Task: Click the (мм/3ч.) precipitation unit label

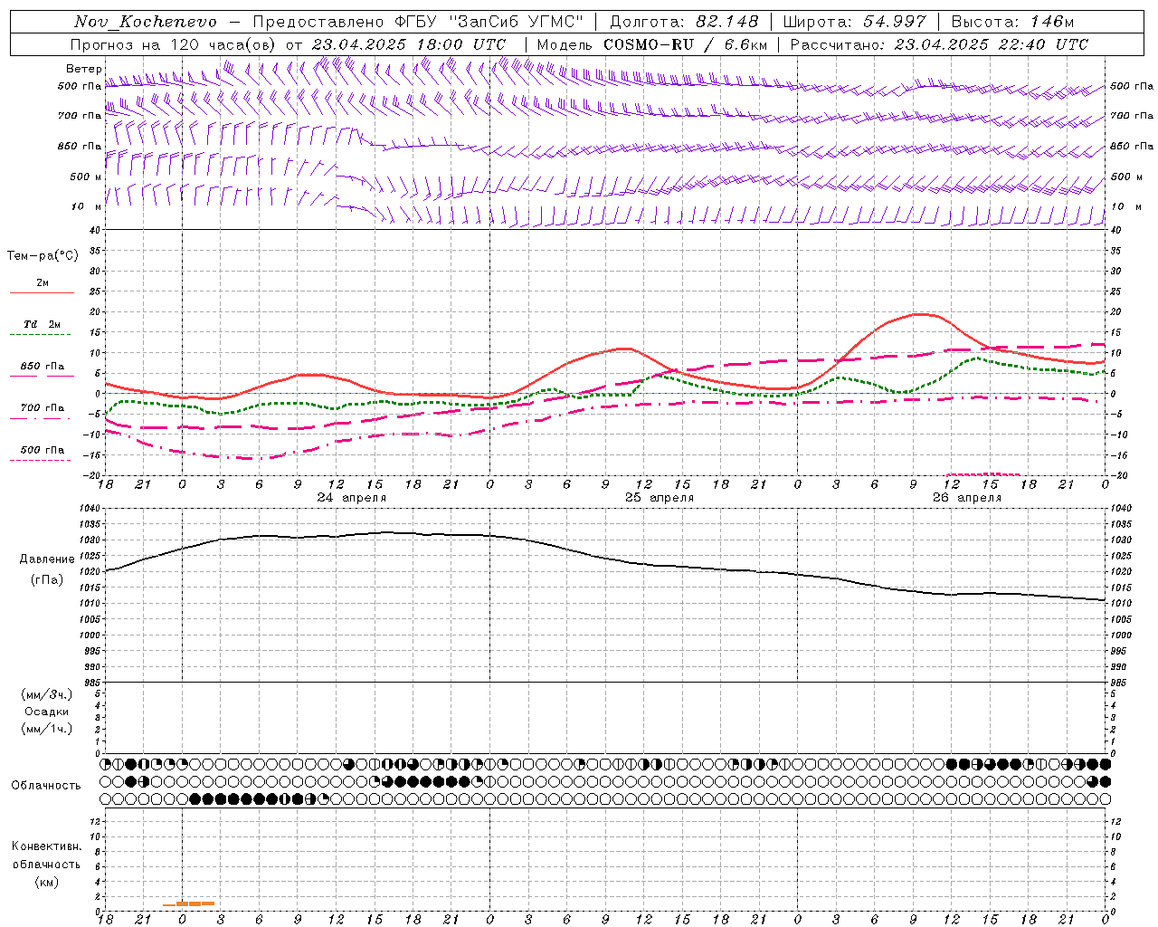Action: [x=47, y=694]
